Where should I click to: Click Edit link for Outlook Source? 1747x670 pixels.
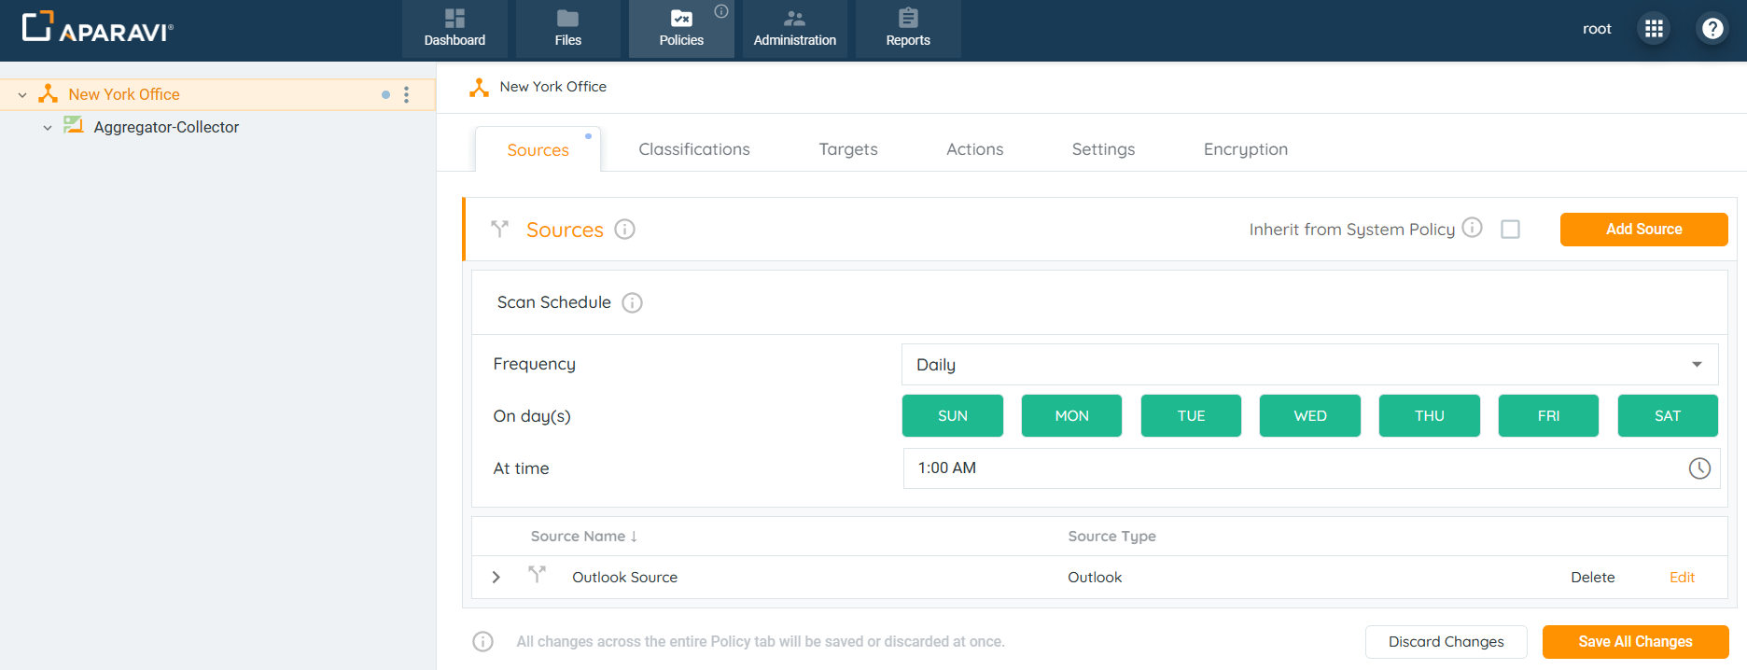[1682, 578]
